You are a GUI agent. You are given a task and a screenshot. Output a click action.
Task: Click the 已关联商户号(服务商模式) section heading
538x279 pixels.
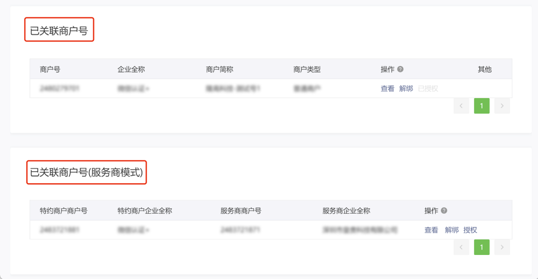click(86, 172)
